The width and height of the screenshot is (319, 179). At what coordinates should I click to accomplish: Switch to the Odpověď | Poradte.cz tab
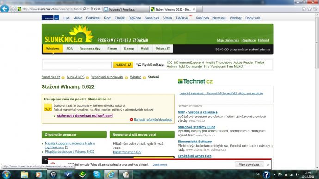(126, 9)
